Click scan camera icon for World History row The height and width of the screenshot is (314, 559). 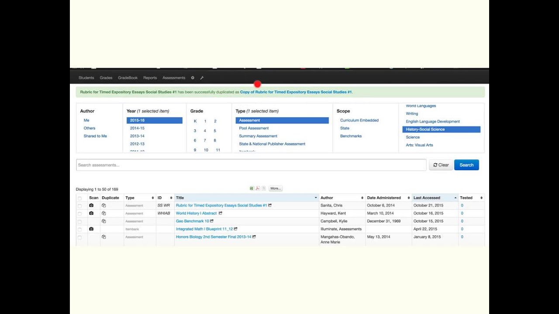91,213
